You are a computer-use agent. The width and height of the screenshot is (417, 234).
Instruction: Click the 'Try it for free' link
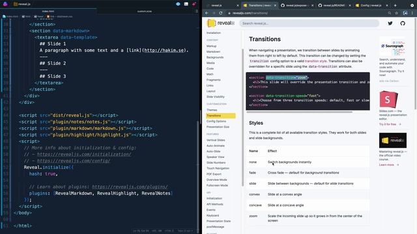point(390,124)
